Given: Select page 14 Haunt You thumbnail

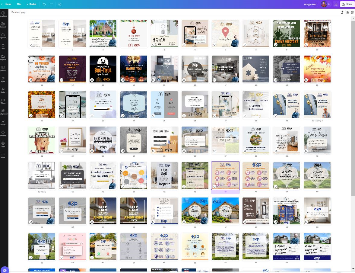Looking at the screenshot, I should [x=134, y=69].
